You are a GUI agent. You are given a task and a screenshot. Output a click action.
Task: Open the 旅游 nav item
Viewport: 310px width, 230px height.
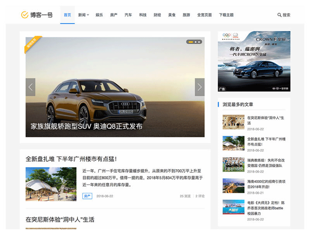pos(186,15)
